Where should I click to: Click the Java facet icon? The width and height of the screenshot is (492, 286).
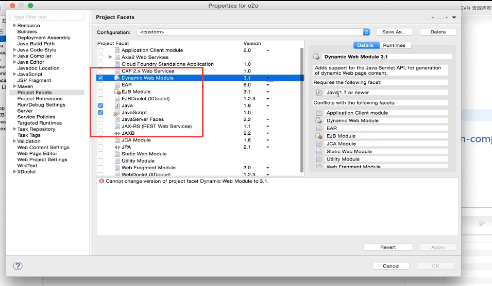tap(117, 105)
